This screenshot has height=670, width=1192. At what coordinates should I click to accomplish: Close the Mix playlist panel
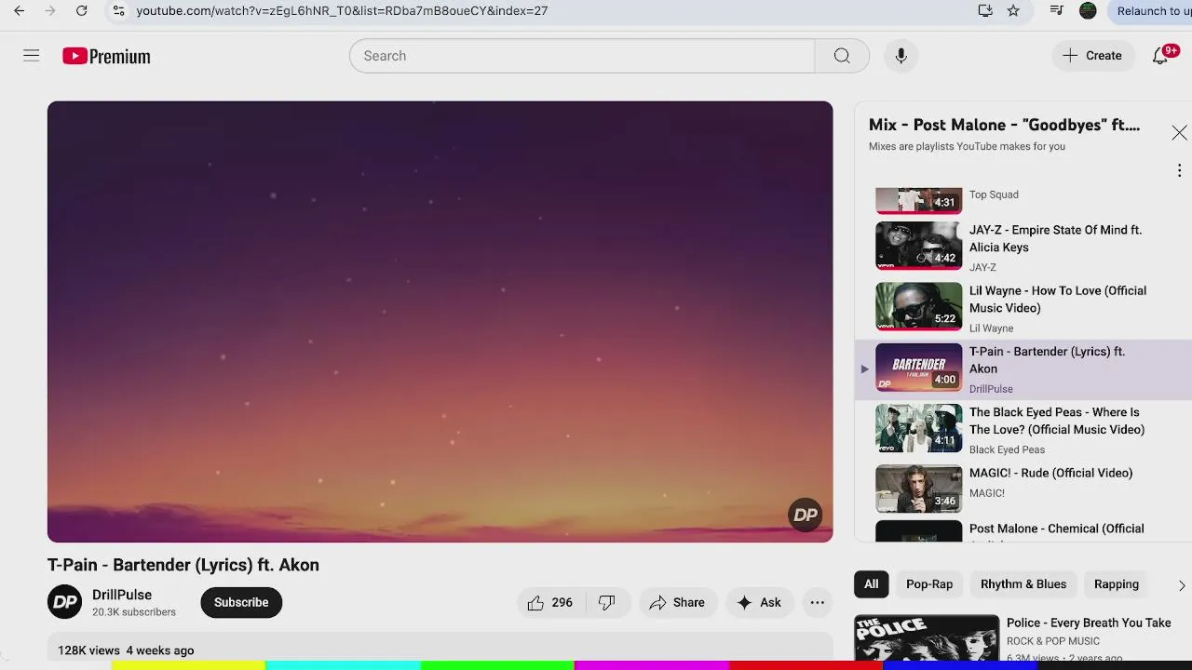pos(1179,133)
